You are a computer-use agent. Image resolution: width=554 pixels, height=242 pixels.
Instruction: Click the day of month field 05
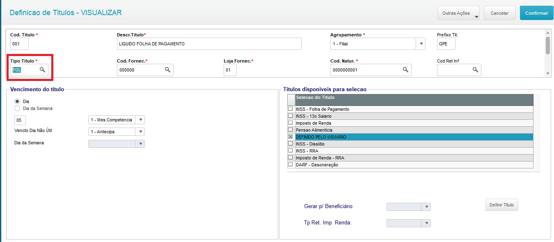(20, 120)
